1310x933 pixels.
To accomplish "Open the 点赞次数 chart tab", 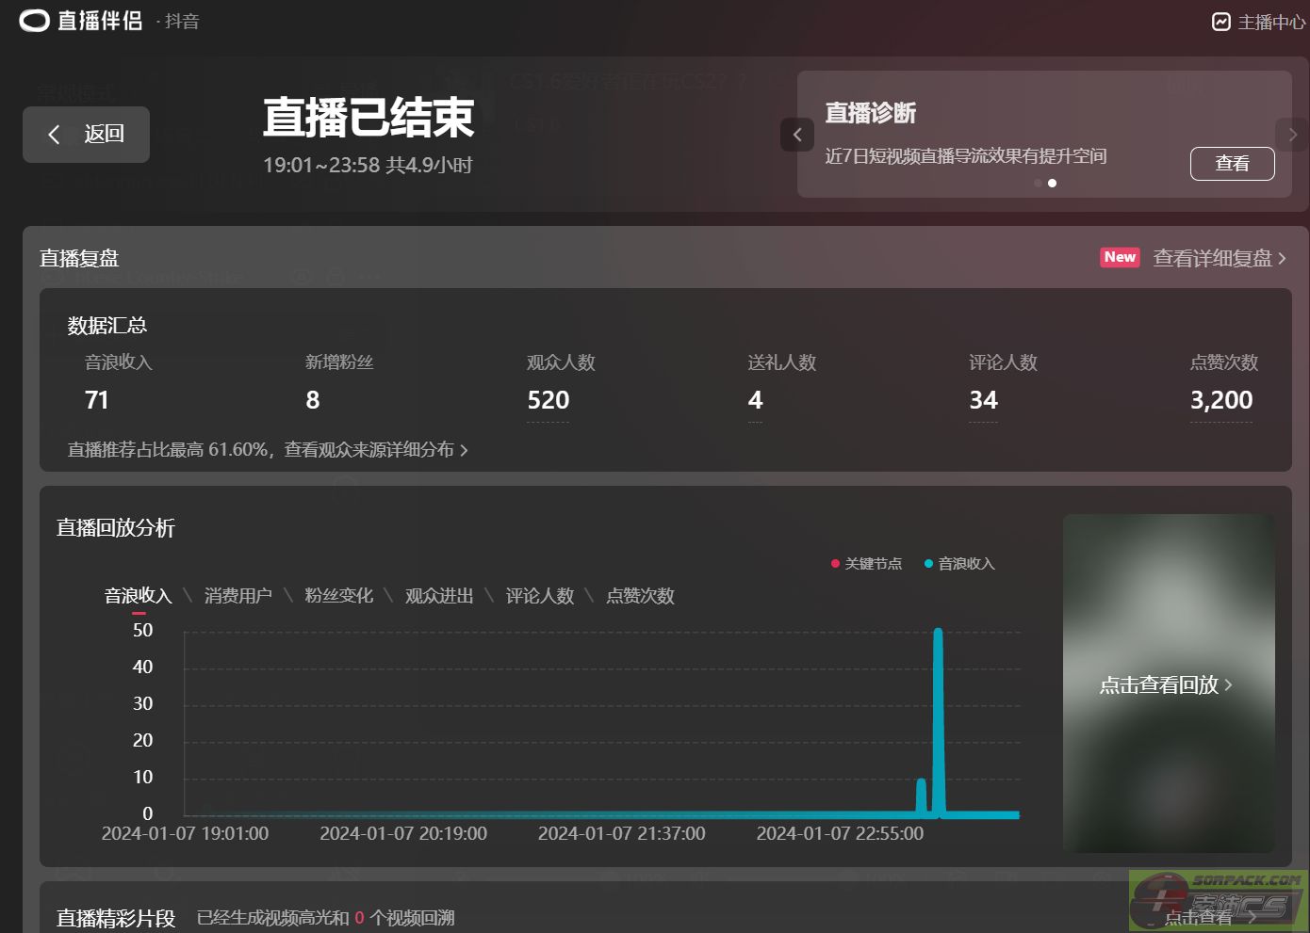I will pos(640,596).
